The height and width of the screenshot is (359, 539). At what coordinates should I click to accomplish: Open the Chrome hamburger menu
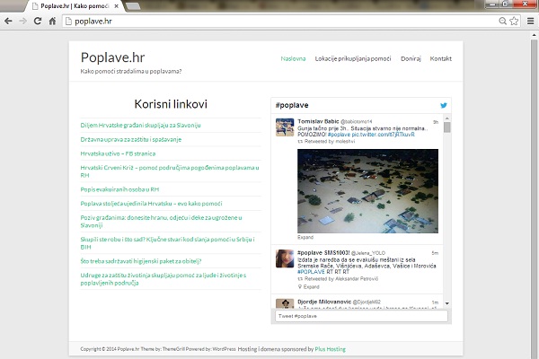point(530,21)
